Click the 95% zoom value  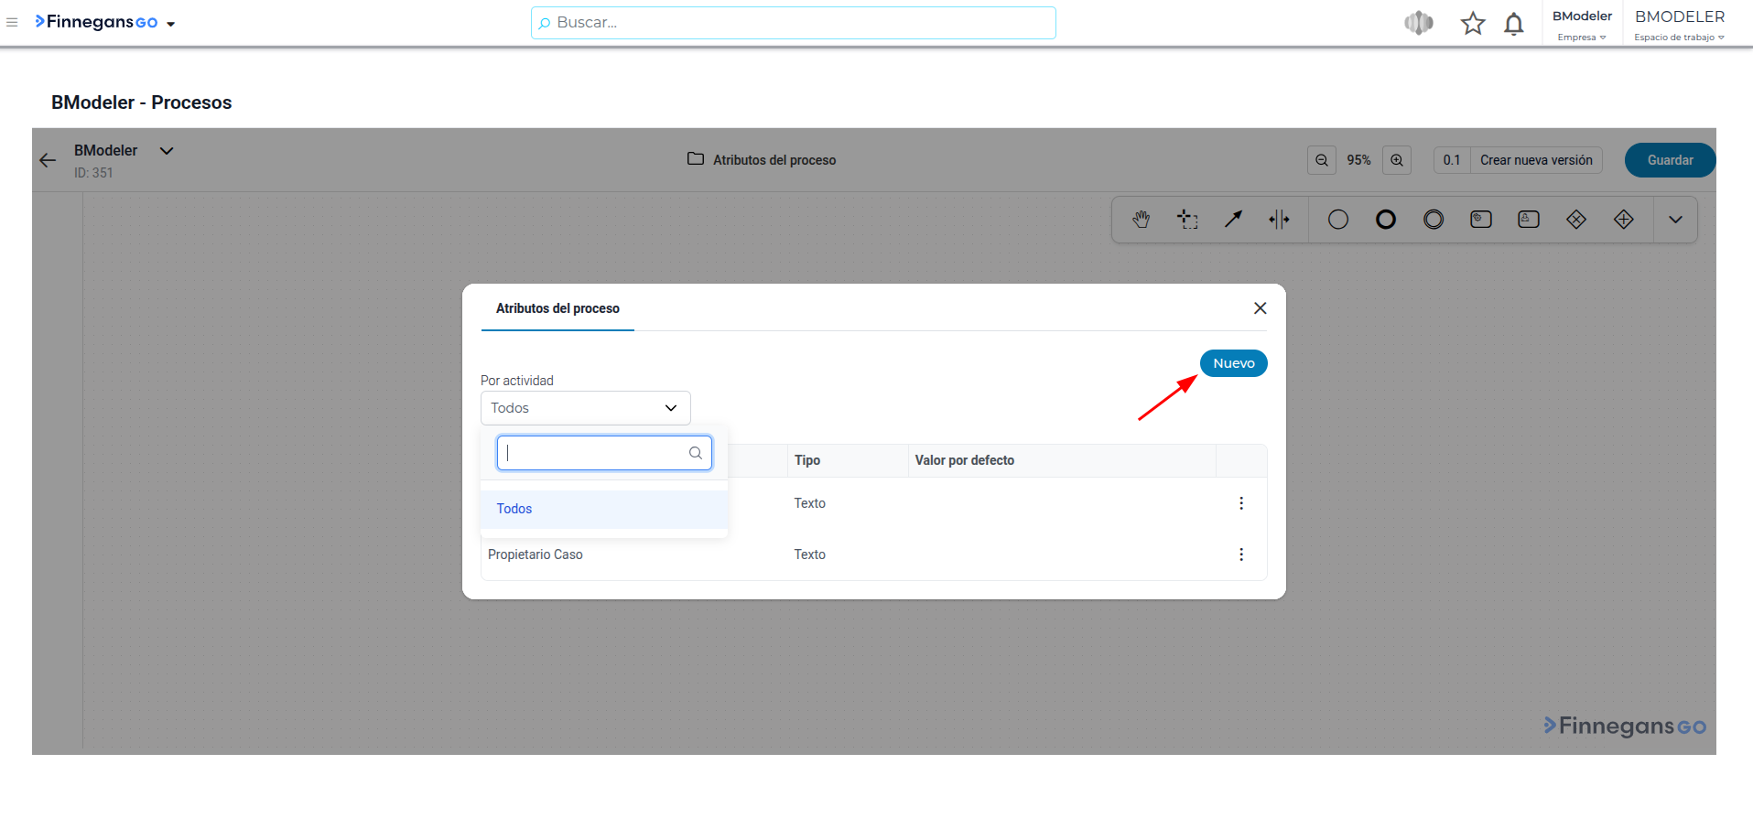[x=1358, y=160]
